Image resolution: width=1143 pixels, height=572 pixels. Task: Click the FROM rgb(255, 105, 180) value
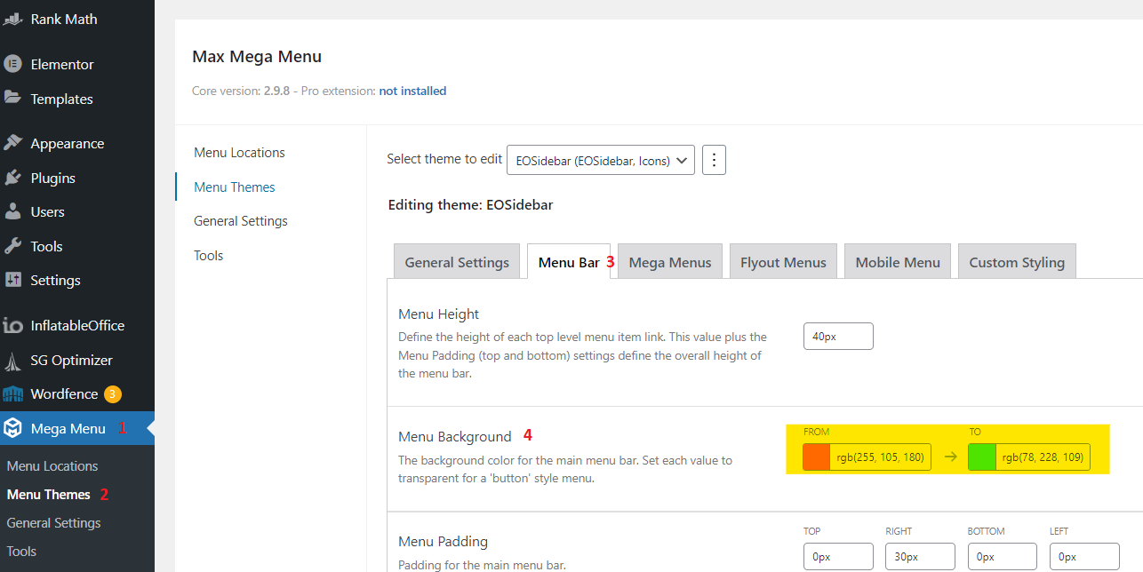[881, 457]
